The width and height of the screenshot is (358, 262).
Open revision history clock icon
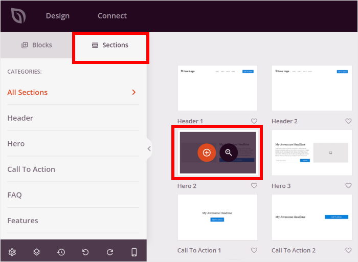pos(61,252)
